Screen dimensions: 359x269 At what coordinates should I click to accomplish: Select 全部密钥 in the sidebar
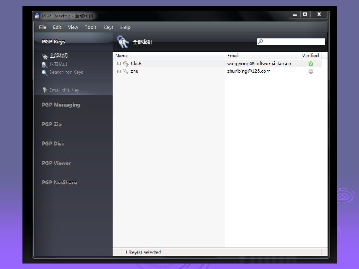pyautogui.click(x=59, y=56)
